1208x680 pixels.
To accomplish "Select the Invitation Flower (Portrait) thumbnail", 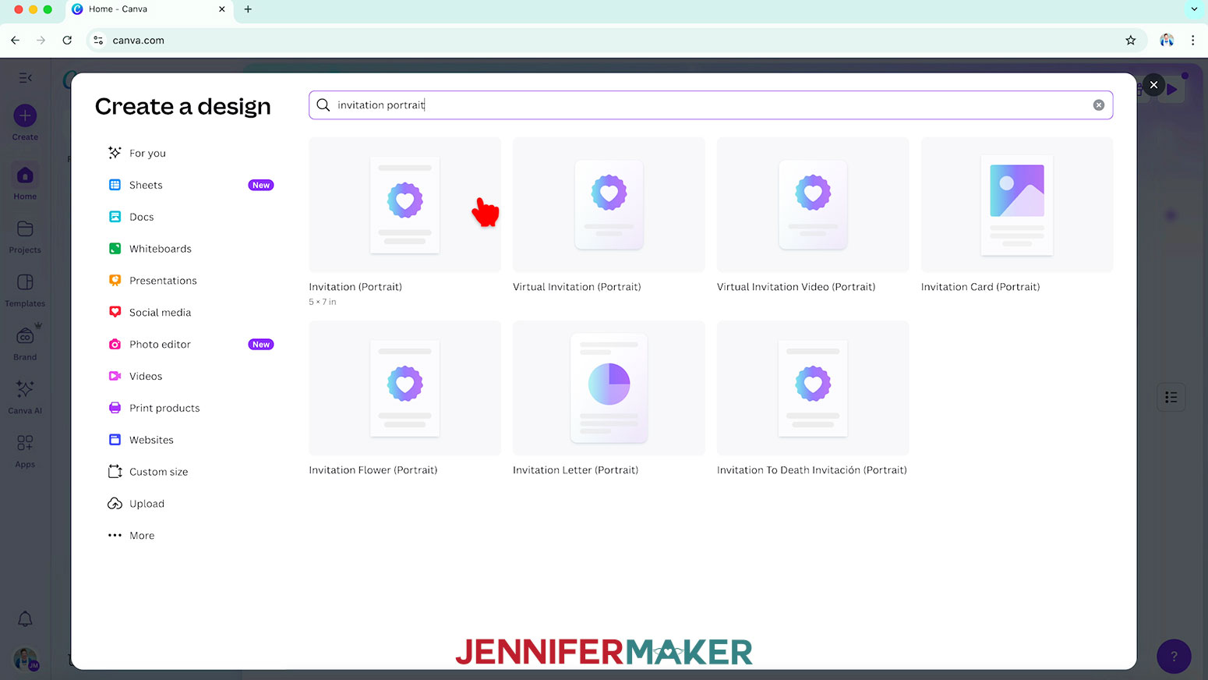I will tap(405, 388).
